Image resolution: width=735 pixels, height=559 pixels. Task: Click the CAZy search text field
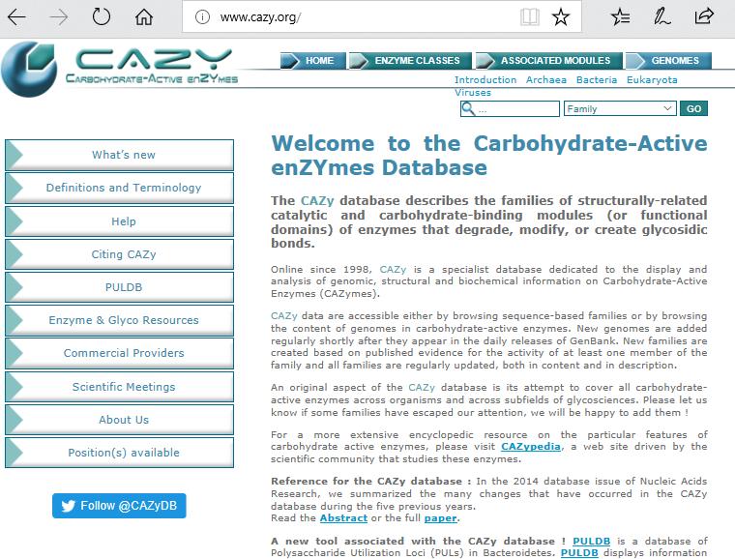510,108
